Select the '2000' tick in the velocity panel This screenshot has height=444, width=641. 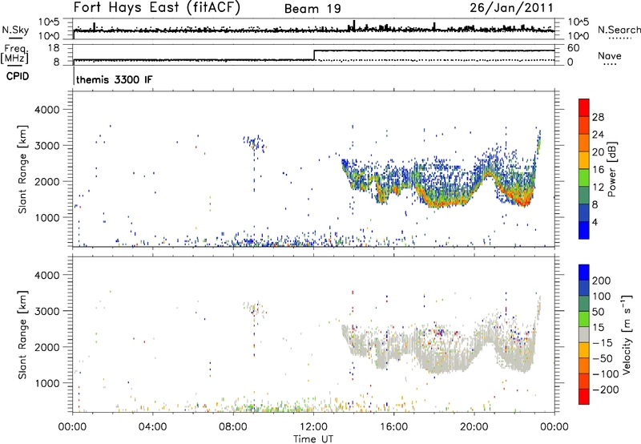pos(46,347)
